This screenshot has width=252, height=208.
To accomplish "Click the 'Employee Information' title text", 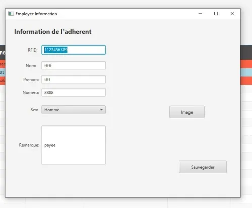I will 36,14.
